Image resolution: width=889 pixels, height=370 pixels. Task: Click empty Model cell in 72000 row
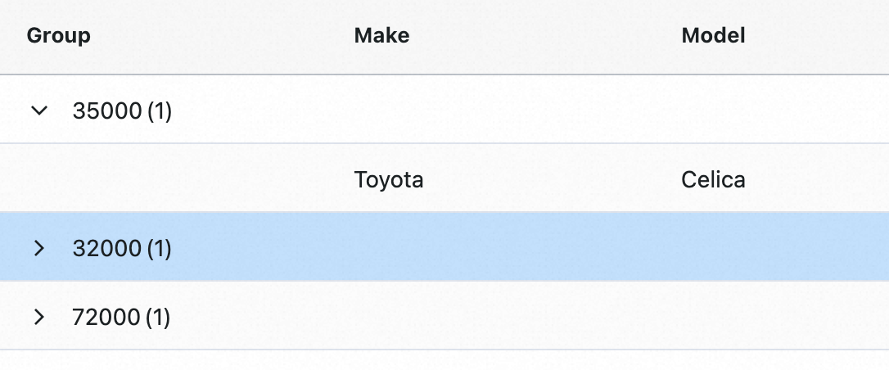(778, 317)
